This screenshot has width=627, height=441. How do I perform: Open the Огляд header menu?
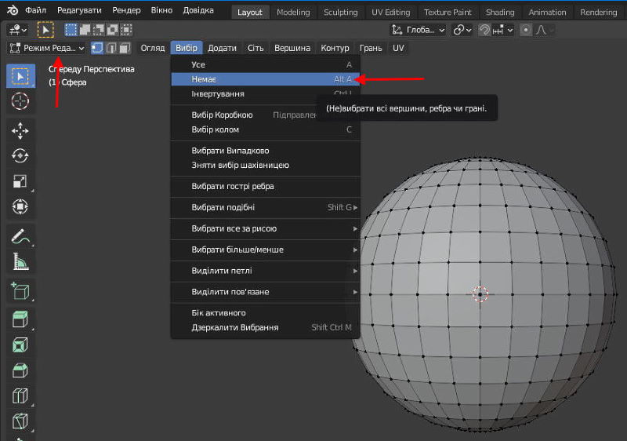[153, 48]
